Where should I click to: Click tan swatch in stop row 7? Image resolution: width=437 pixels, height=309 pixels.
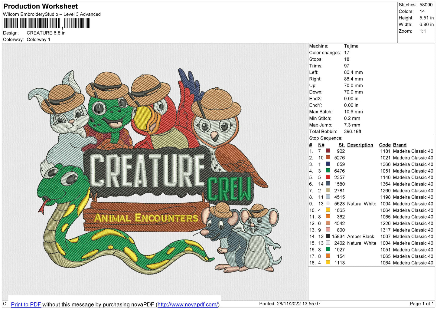click(x=328, y=190)
